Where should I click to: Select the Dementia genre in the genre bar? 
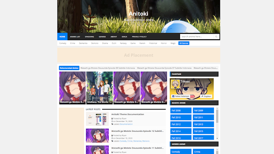tap(83, 43)
